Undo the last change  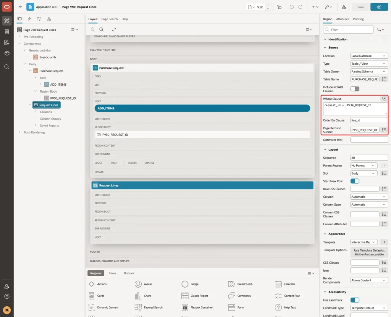click(291, 7)
